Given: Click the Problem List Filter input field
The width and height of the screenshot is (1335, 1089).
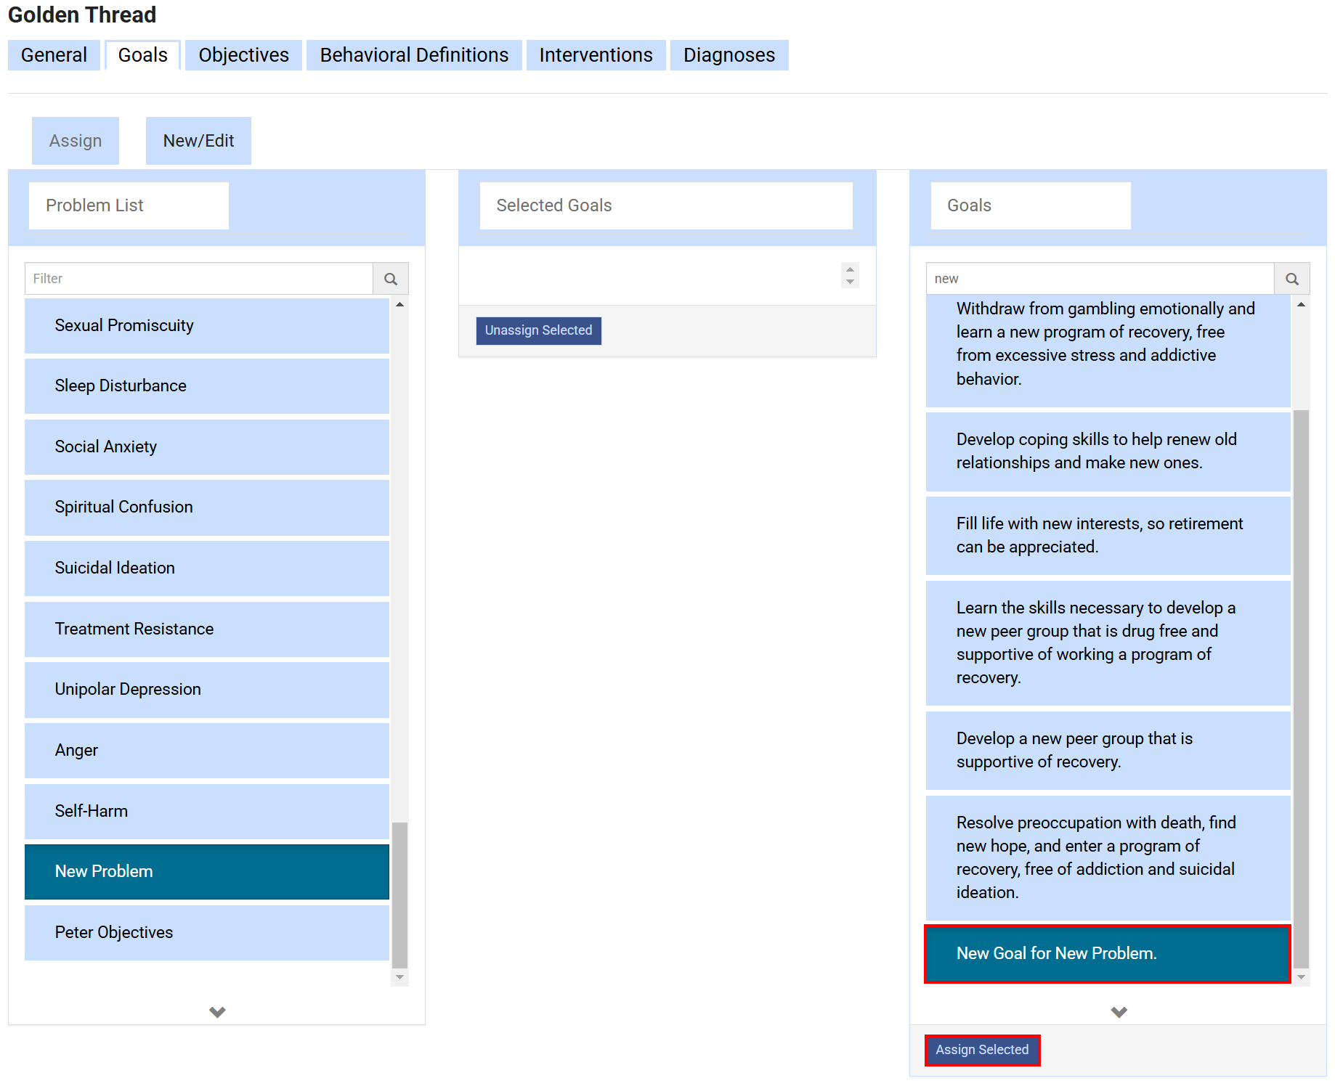Looking at the screenshot, I should coord(198,279).
